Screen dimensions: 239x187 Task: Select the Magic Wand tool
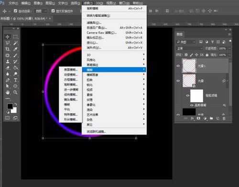click(15, 43)
